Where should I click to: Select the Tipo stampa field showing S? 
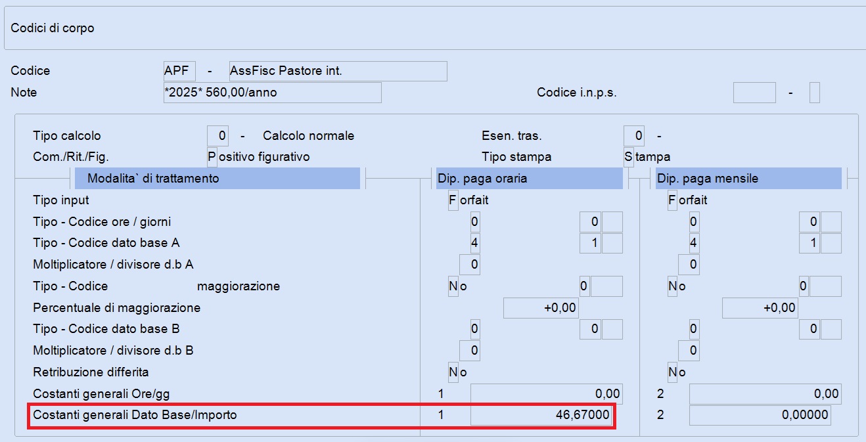[x=628, y=157]
